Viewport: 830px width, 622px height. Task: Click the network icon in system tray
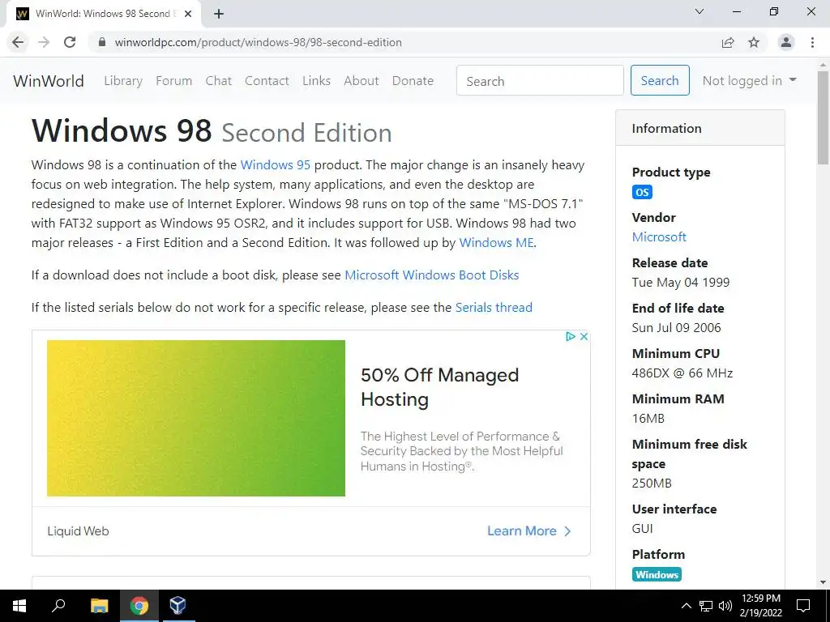(706, 606)
